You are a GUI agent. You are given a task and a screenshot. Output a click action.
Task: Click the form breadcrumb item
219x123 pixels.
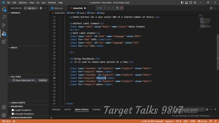click(x=91, y=13)
